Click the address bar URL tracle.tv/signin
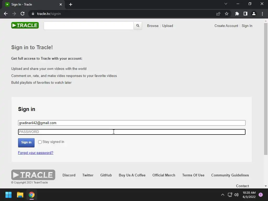The height and width of the screenshot is (201, 268). point(49,14)
